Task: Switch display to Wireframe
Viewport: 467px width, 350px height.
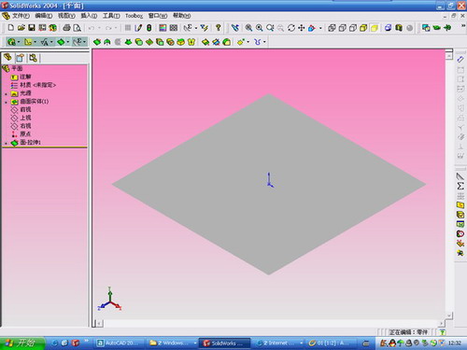Action: click(x=332, y=28)
